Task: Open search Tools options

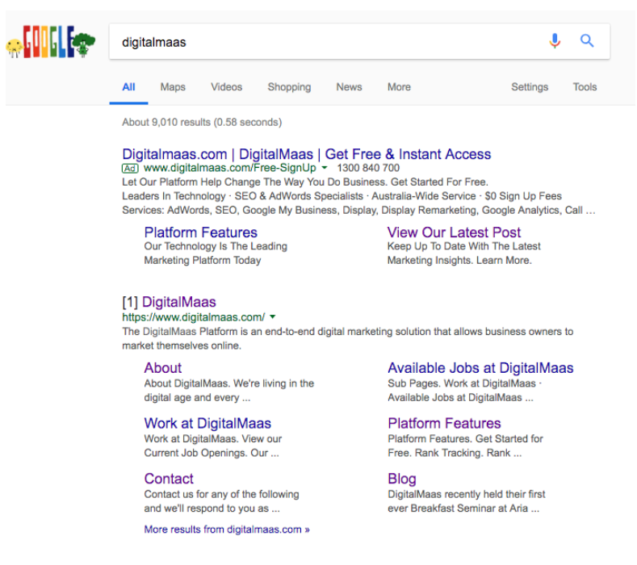Action: (585, 87)
